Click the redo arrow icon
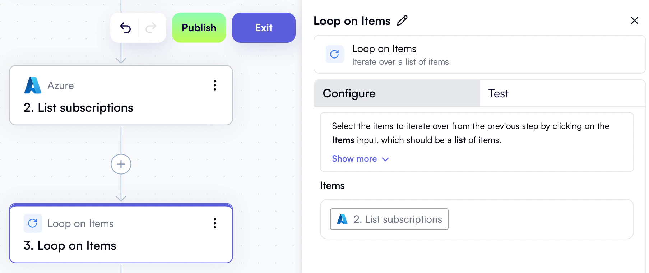 (x=151, y=28)
